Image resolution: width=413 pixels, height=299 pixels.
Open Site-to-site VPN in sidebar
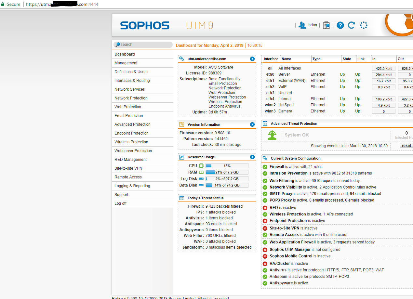tap(142, 168)
